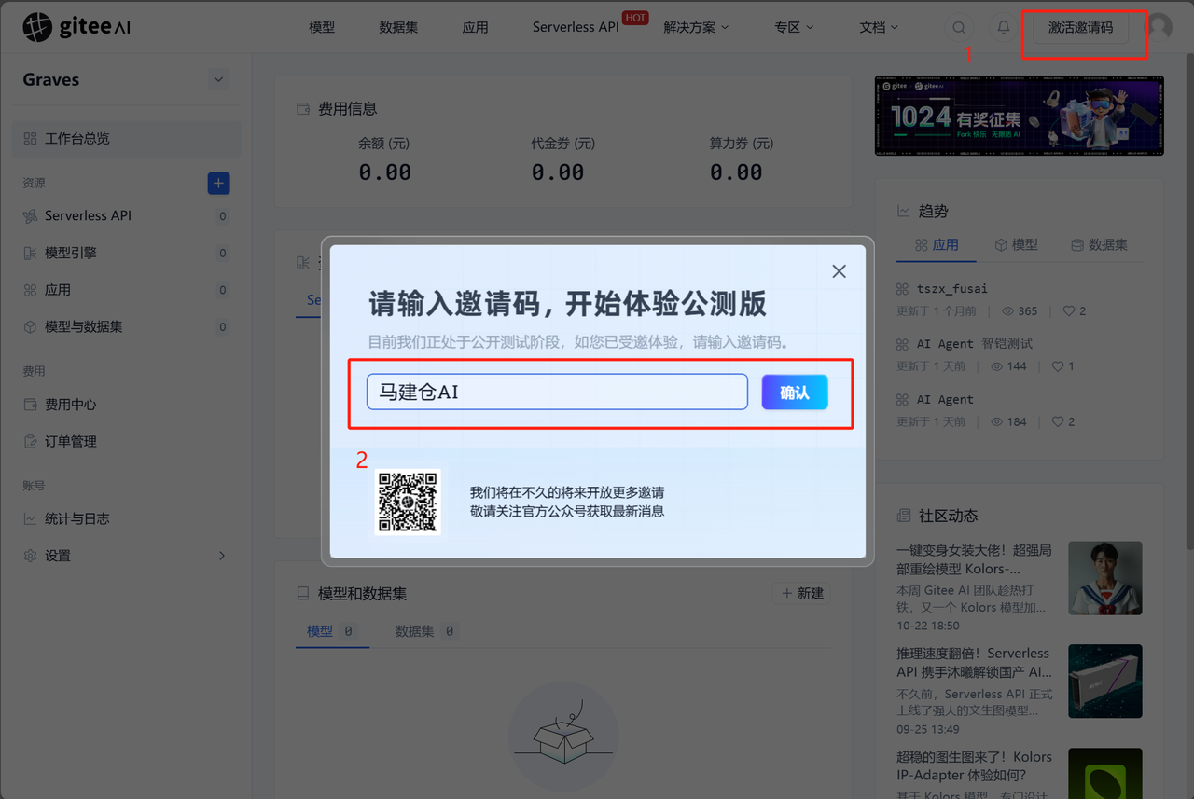Switch to the 模型 tab in 趋势

1016,244
